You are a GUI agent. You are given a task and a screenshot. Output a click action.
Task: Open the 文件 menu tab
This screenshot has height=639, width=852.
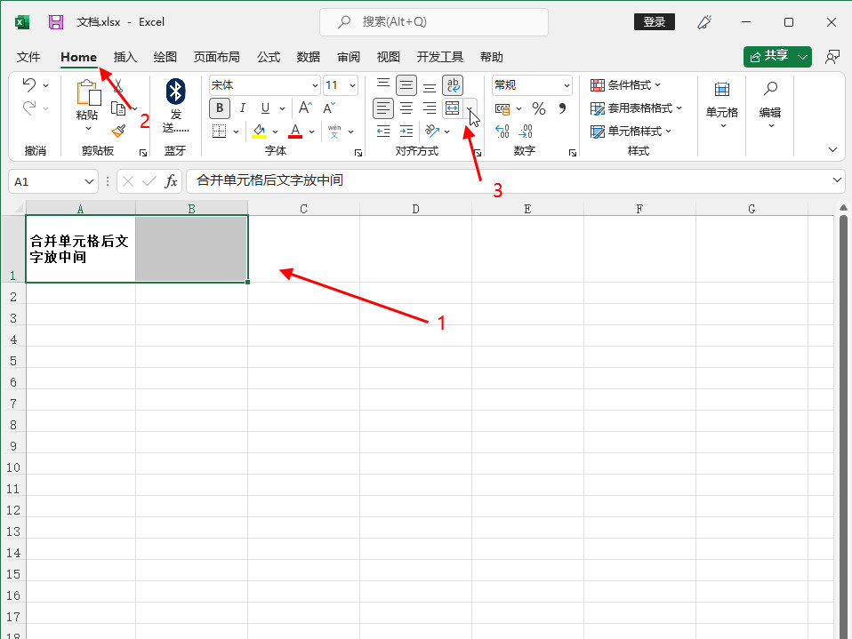pos(28,57)
